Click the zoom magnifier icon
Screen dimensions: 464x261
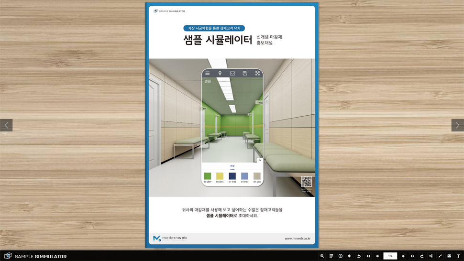click(x=322, y=256)
